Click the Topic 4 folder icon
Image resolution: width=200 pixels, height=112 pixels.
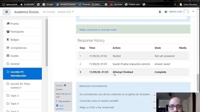8,104
